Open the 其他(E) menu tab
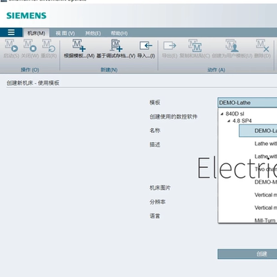This screenshot has height=277, width=277. point(93,33)
